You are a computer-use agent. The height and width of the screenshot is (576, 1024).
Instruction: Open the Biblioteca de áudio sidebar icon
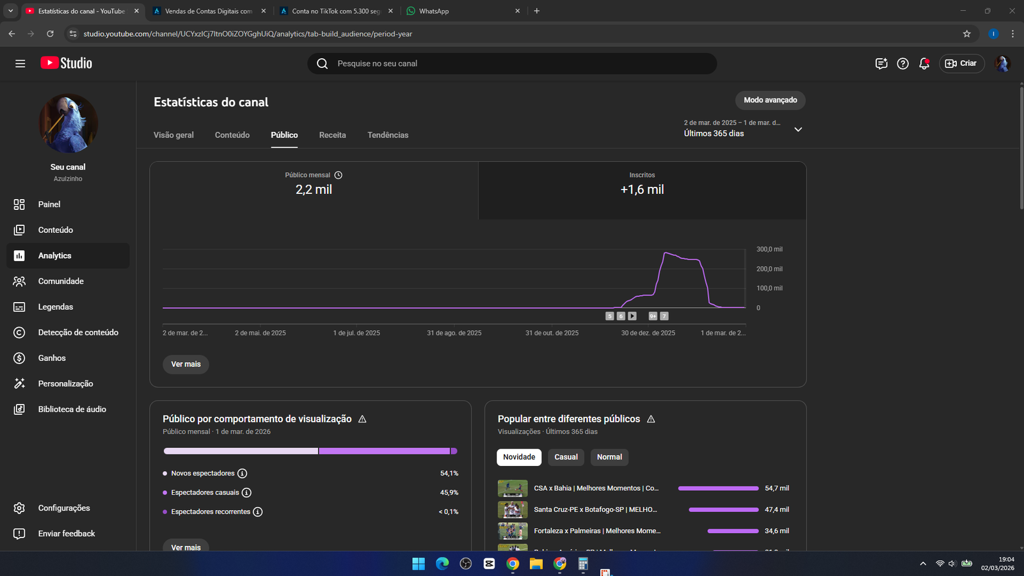pyautogui.click(x=19, y=409)
